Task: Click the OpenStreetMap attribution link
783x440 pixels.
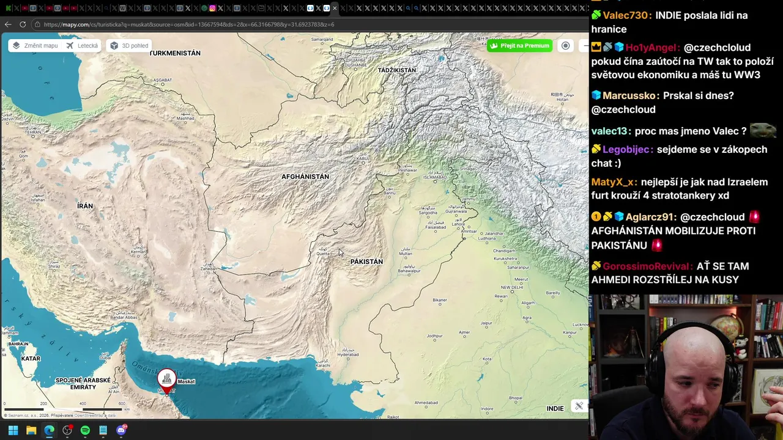Action: pyautogui.click(x=88, y=416)
